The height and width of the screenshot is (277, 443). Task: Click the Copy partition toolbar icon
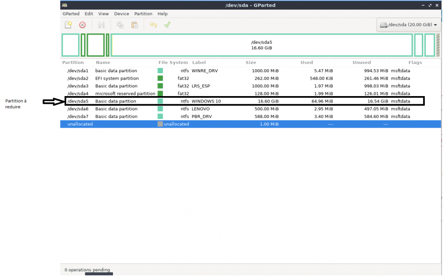coord(120,25)
